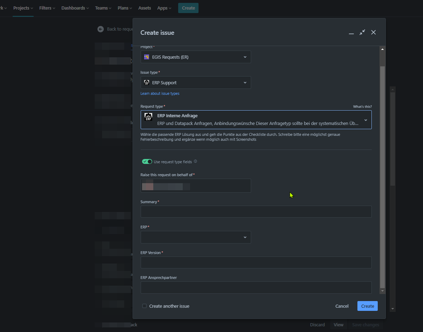Collapse the Create issue dialog from fullscreen
Screen dimensions: 423x332
(x=362, y=32)
